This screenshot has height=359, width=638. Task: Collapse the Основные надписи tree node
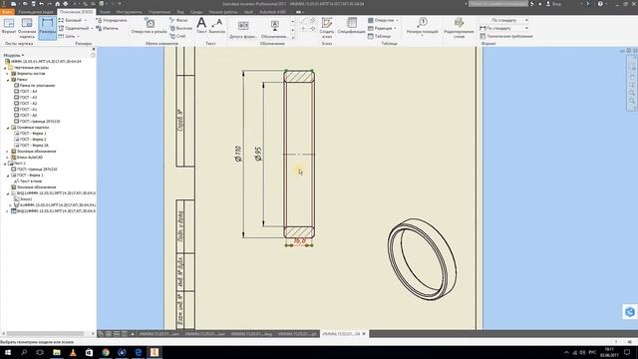(8, 128)
